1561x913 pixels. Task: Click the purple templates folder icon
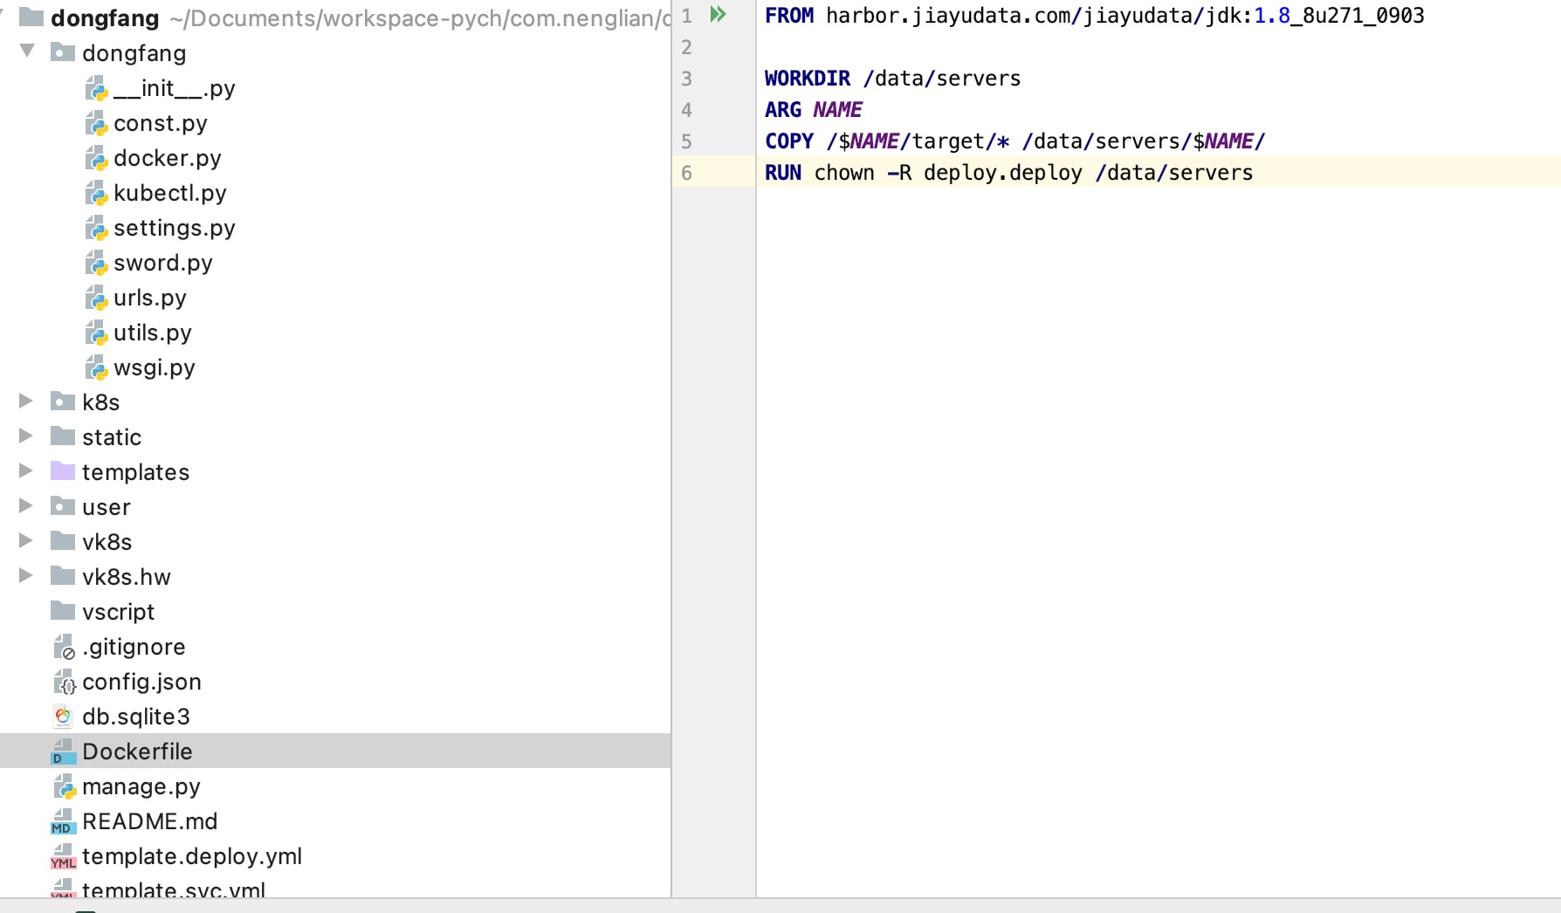[x=63, y=470]
